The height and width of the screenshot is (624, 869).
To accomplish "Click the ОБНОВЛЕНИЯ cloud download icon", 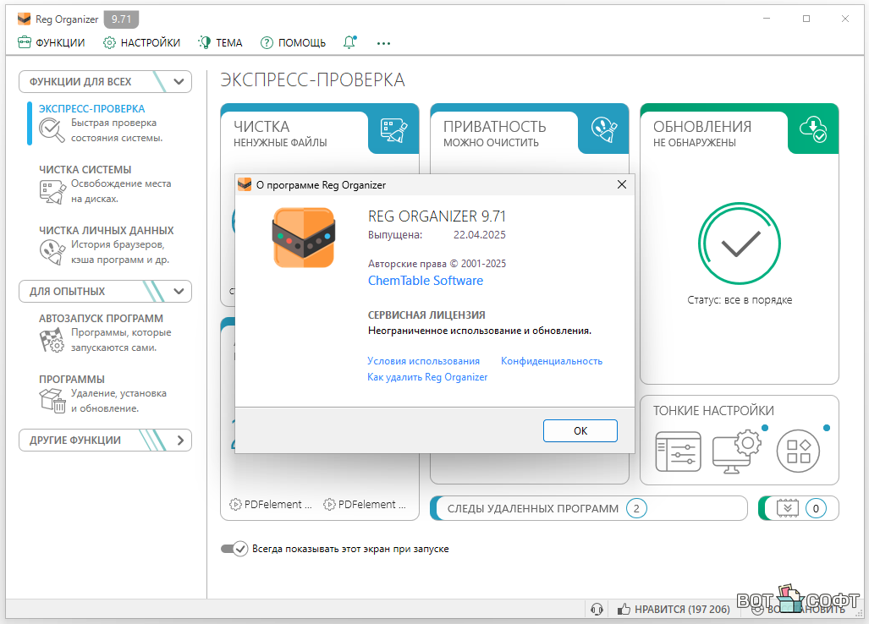I will (813, 129).
